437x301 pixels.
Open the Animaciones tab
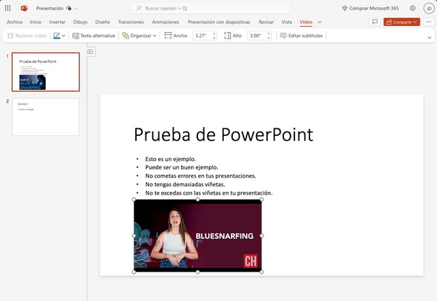[x=165, y=22]
